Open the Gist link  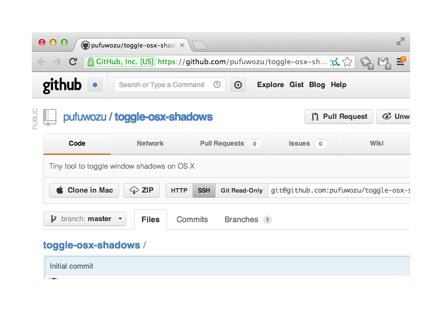click(296, 85)
